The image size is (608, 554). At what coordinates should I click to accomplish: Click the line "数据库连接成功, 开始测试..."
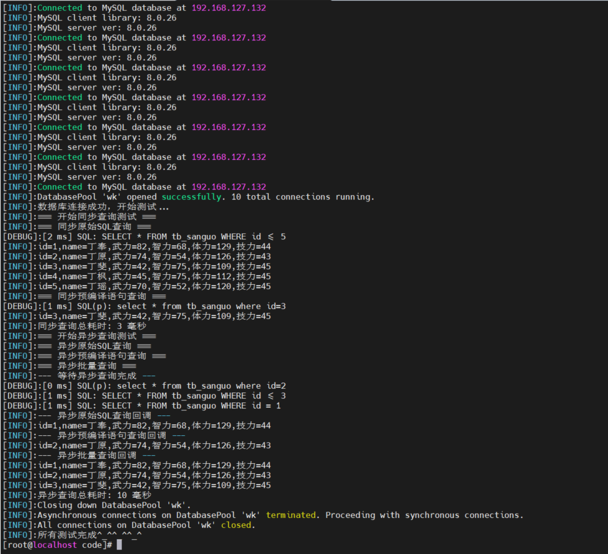86,207
